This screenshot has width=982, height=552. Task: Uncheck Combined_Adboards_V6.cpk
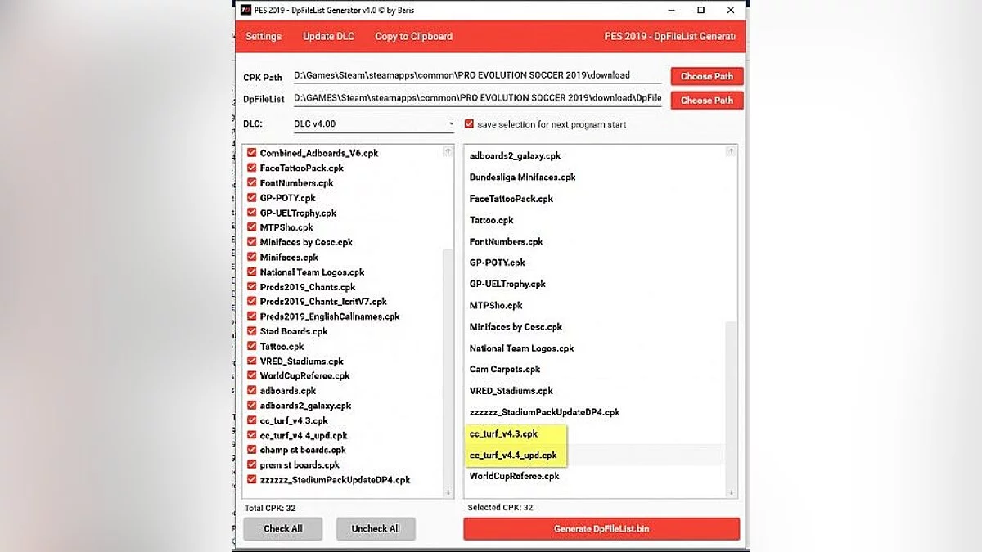tap(252, 153)
